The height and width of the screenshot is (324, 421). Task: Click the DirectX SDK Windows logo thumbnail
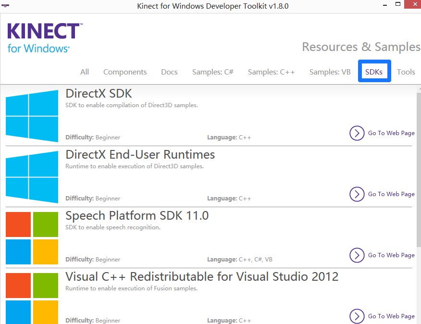coord(32,116)
